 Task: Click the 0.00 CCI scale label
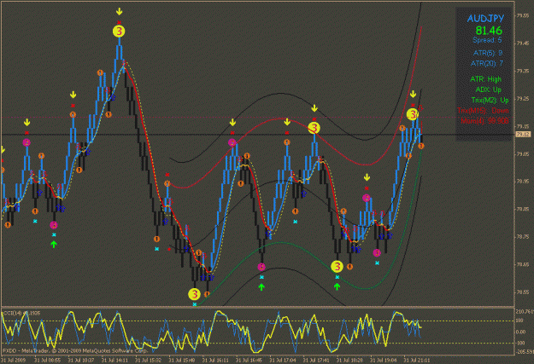tap(521, 332)
